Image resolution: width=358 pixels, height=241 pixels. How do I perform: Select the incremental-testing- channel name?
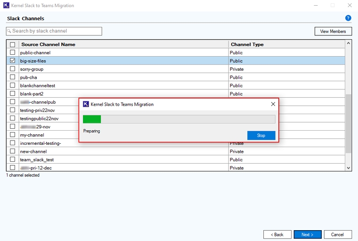click(x=41, y=143)
